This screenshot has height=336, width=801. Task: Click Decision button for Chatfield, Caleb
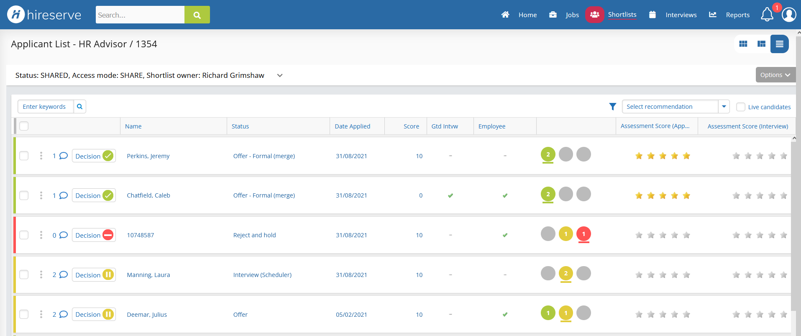point(94,195)
